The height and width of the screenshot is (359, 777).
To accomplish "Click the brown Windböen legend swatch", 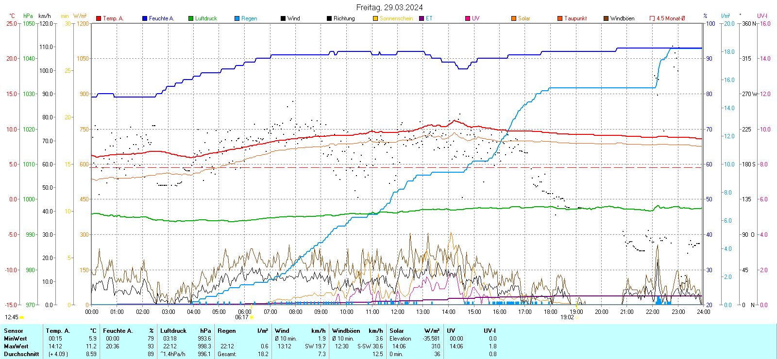I will [606, 18].
